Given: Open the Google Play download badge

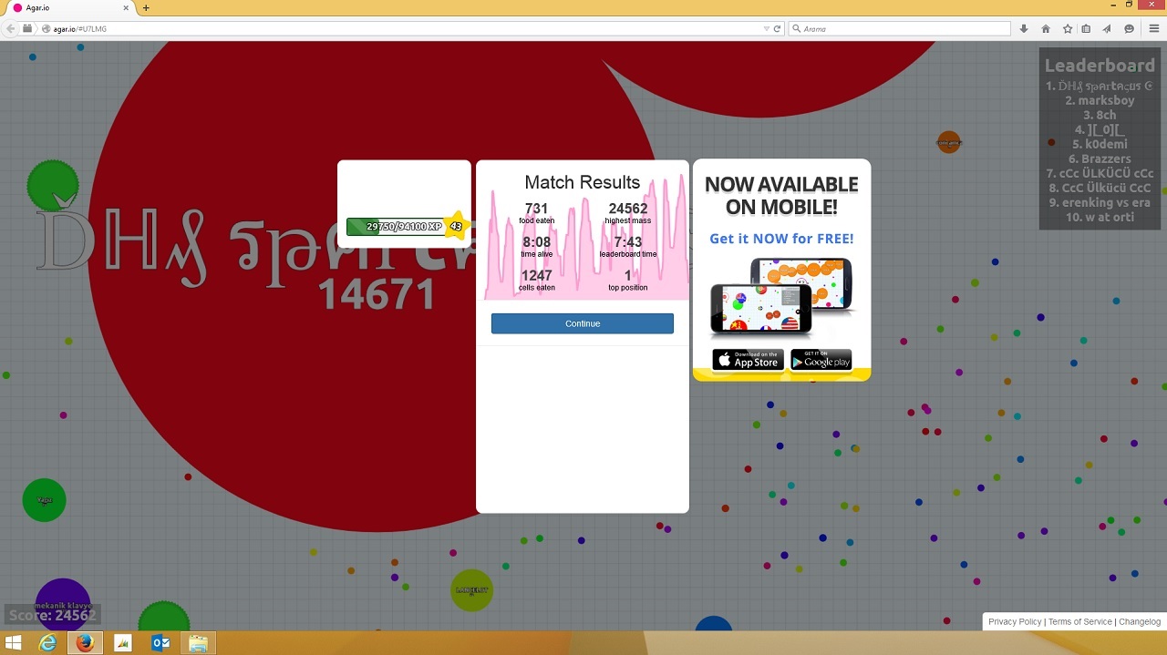Looking at the screenshot, I should 821,360.
